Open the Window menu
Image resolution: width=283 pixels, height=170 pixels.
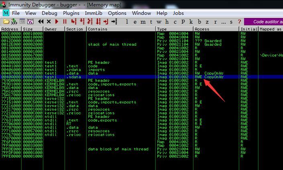tap(141, 13)
